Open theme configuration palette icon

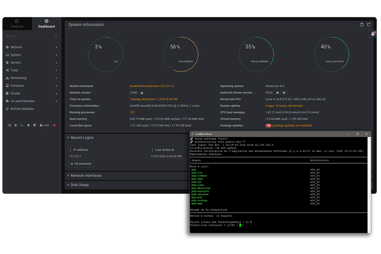coord(35,125)
